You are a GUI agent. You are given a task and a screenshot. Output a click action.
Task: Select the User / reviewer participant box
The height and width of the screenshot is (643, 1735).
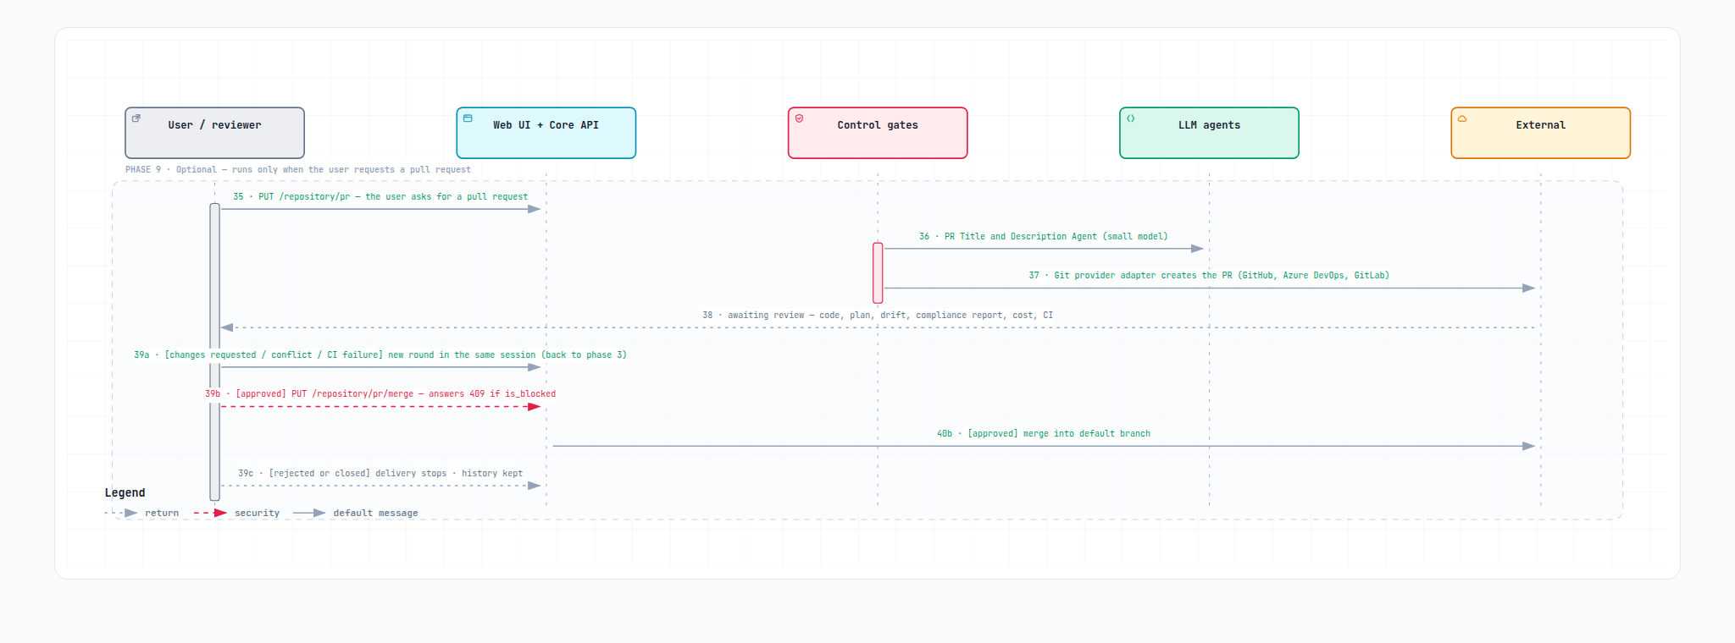pyautogui.click(x=214, y=133)
